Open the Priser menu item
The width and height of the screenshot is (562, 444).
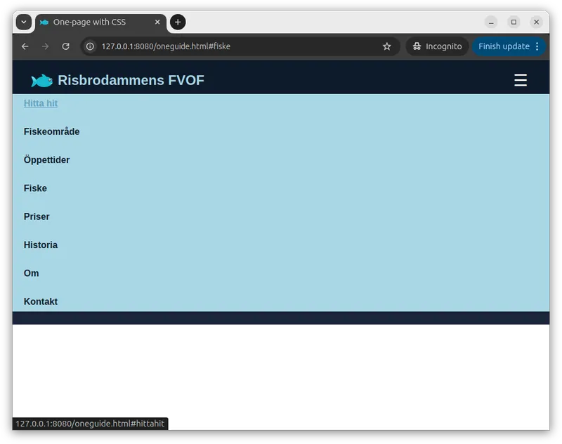pos(37,216)
